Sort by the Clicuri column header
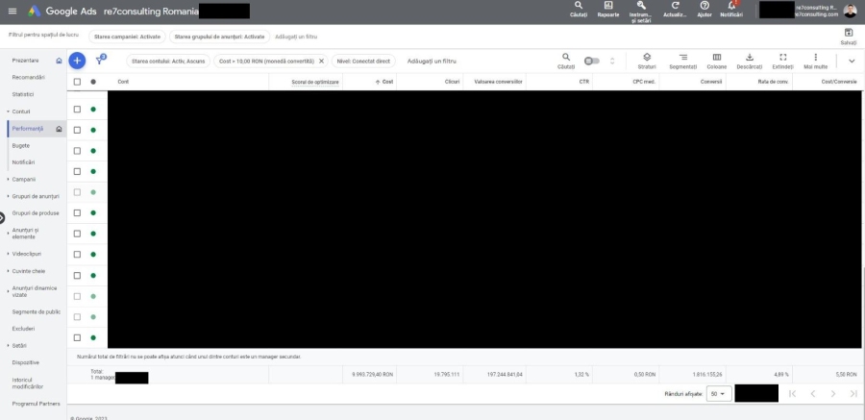865x420 pixels. click(453, 82)
